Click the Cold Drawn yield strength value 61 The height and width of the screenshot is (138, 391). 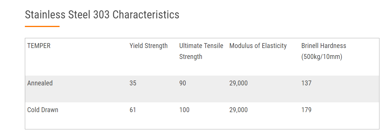point(133,110)
